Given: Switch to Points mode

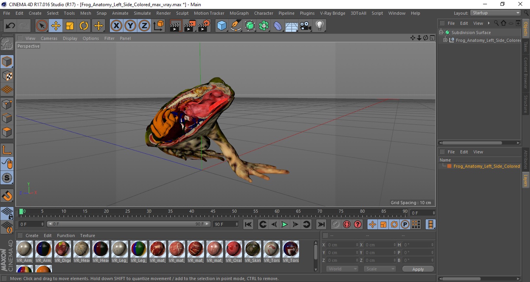Looking at the screenshot, I should point(7,104).
